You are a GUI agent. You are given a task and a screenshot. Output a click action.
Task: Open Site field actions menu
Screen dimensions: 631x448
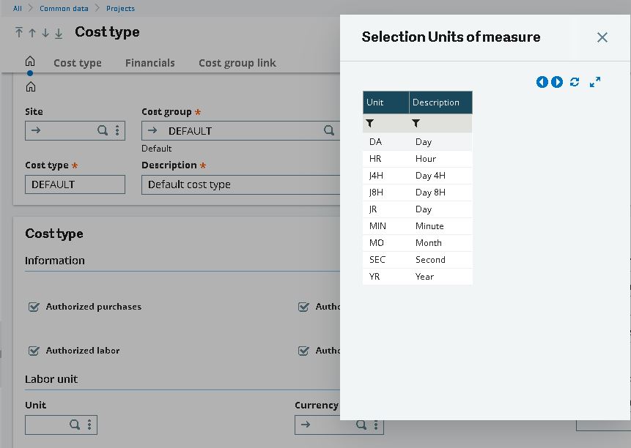[x=117, y=130]
